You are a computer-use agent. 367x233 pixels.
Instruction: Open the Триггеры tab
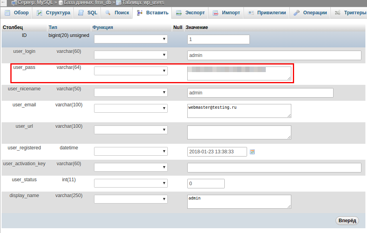(x=349, y=13)
